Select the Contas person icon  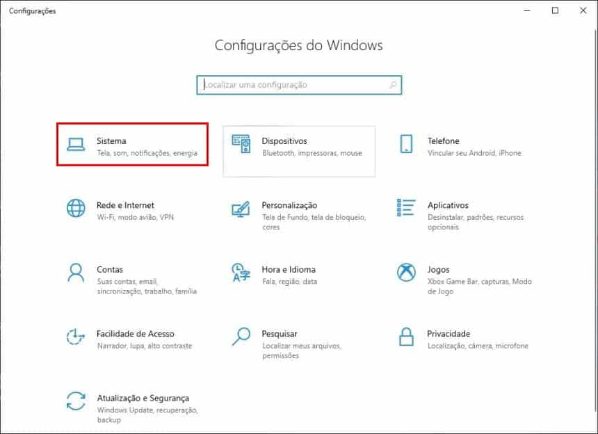click(76, 273)
